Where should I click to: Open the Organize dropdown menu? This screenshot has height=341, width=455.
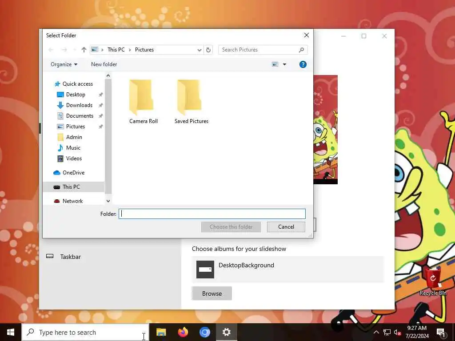(x=64, y=64)
